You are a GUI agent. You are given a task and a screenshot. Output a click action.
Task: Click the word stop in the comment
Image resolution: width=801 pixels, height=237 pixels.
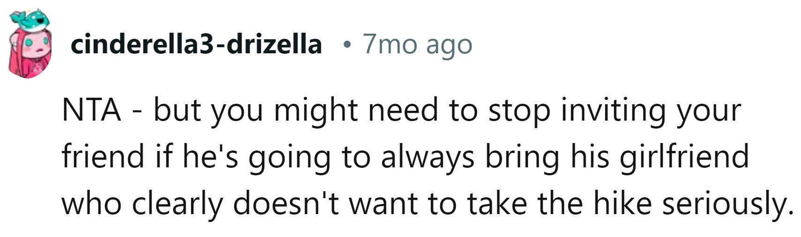tap(519, 110)
